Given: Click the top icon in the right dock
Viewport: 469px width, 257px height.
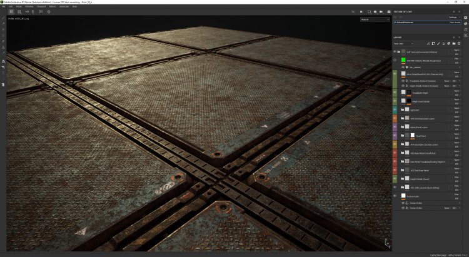Looking at the screenshot, I should [466, 18].
